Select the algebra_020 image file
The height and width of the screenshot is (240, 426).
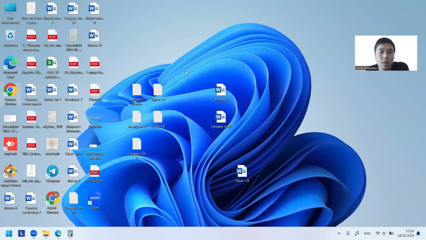coord(53,120)
